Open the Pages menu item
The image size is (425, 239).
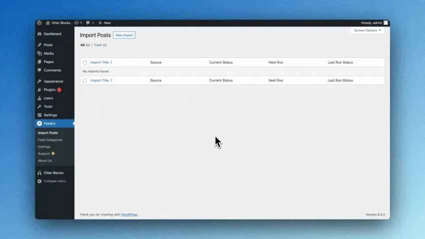click(49, 62)
